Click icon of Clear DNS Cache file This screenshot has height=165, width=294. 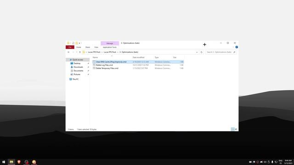[x=94, y=61]
